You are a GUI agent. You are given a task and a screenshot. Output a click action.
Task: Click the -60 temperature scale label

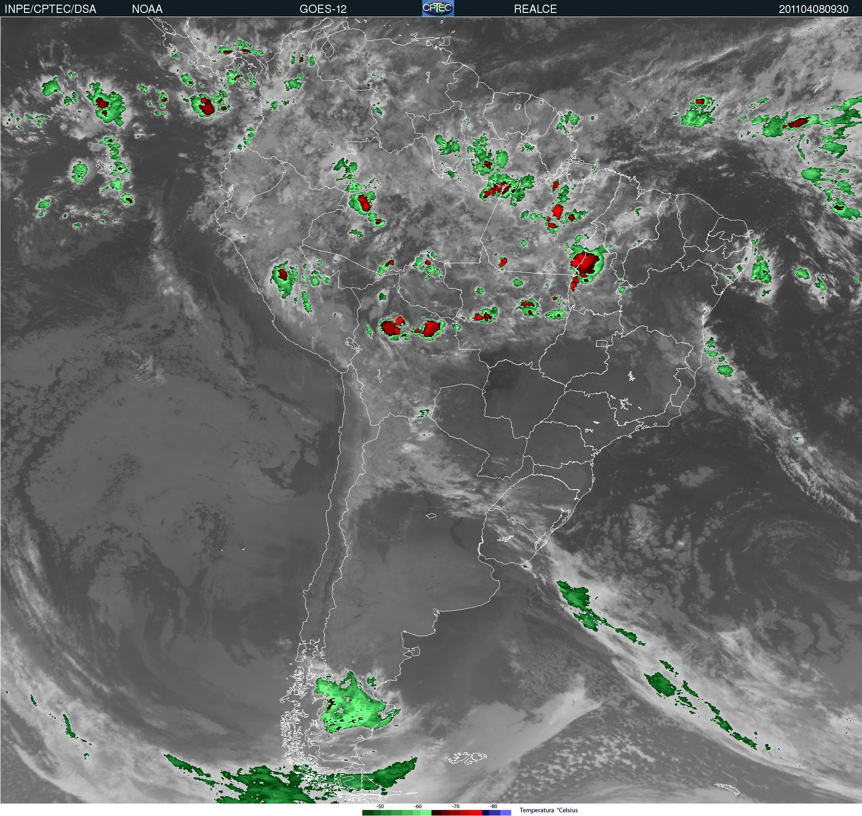click(x=418, y=806)
